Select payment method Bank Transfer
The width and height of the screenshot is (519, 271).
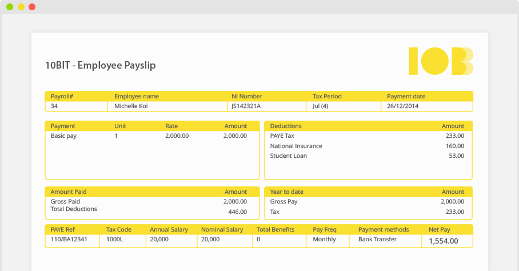[377, 239]
